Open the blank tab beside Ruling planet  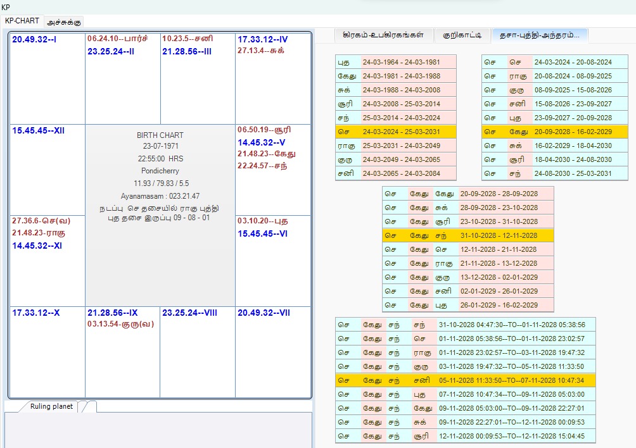pyautogui.click(x=89, y=407)
